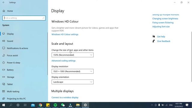Open the Windows Start menu

pyautogui.click(x=4, y=105)
